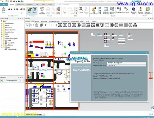Screen dimensions: 154x118
Task: Expand the Fluids folder in the Class Library
Action: click(x=2, y=26)
